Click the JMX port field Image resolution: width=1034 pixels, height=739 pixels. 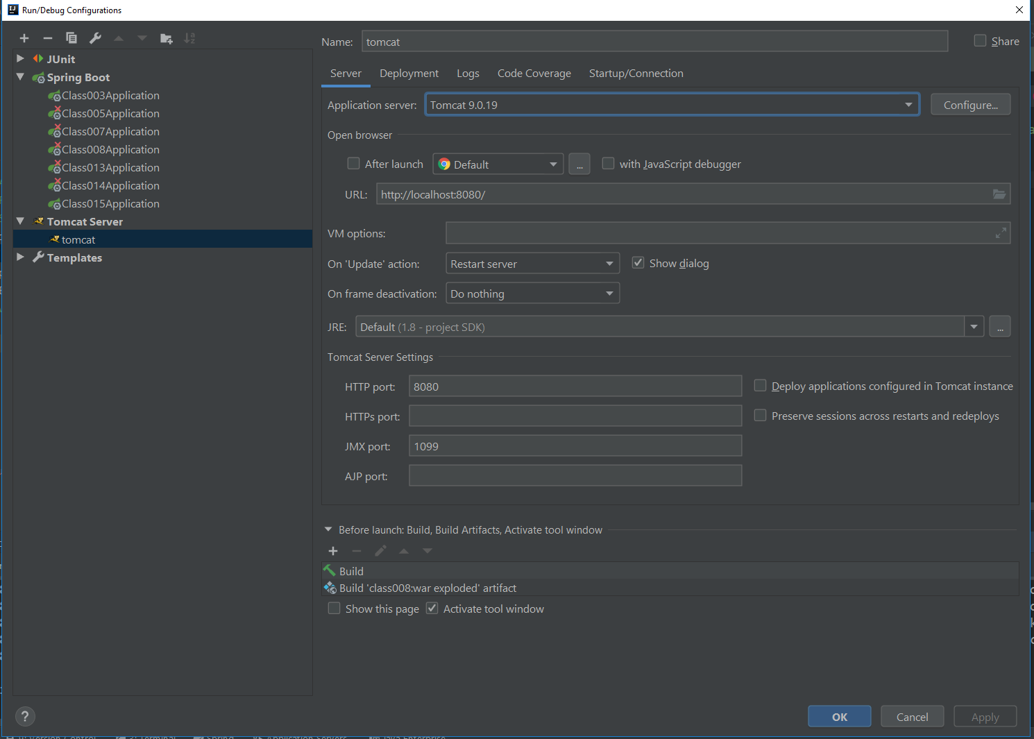575,446
